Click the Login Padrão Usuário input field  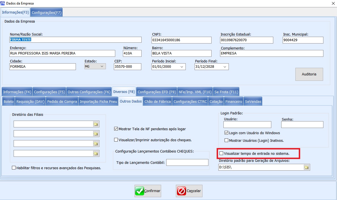[x=247, y=125]
